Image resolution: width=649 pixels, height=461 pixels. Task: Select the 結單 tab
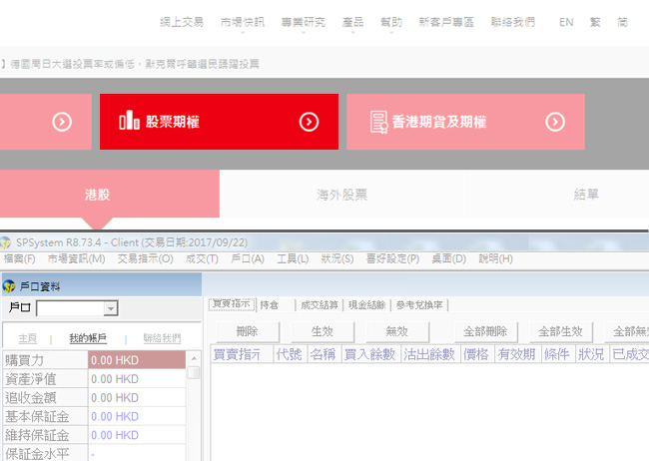(x=586, y=195)
